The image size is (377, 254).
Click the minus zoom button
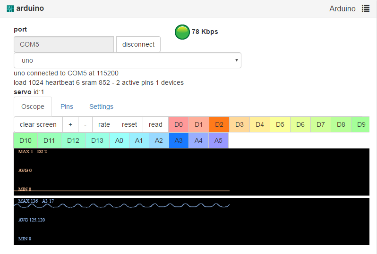pyautogui.click(x=86, y=124)
